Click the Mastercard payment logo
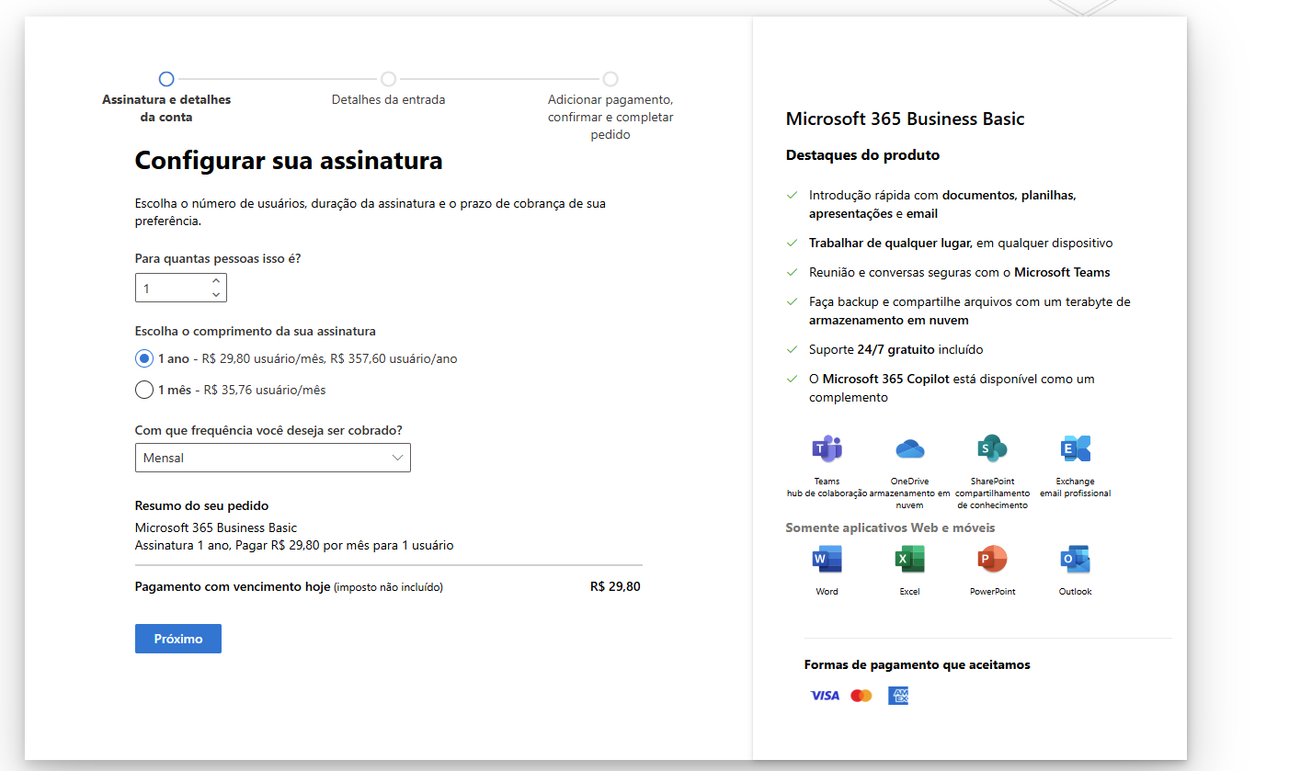Image resolution: width=1289 pixels, height=771 pixels. coord(861,696)
